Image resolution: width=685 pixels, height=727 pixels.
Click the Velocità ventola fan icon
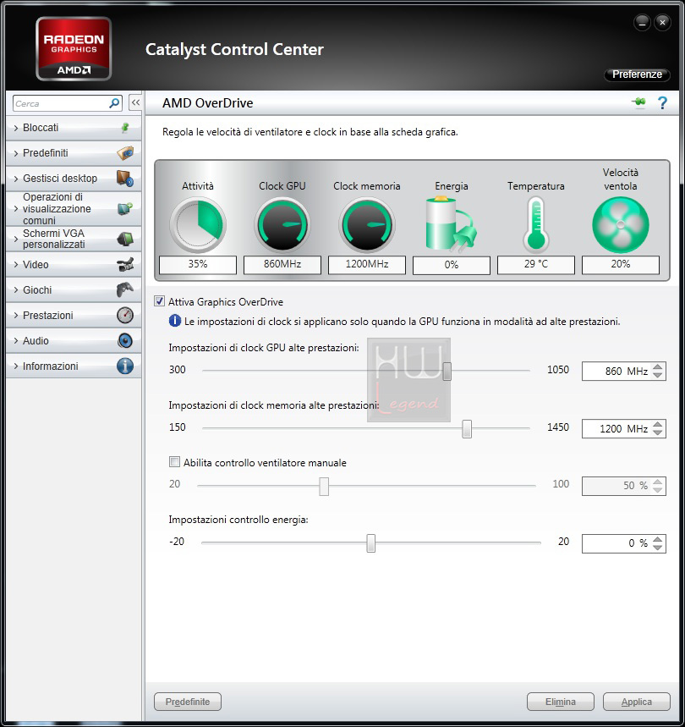click(x=621, y=225)
